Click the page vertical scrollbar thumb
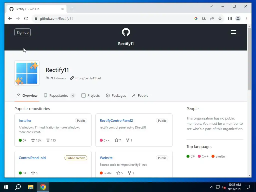This screenshot has width=256, height=192. click(249, 59)
